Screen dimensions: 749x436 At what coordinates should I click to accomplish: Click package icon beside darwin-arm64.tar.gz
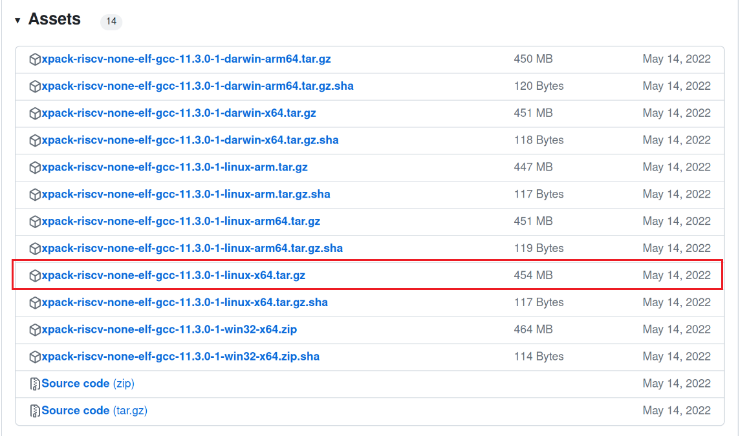[x=35, y=59]
